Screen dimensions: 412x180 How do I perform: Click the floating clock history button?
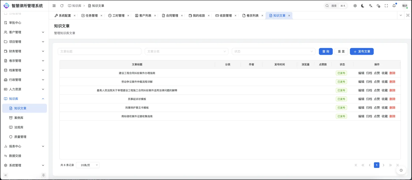point(401,170)
